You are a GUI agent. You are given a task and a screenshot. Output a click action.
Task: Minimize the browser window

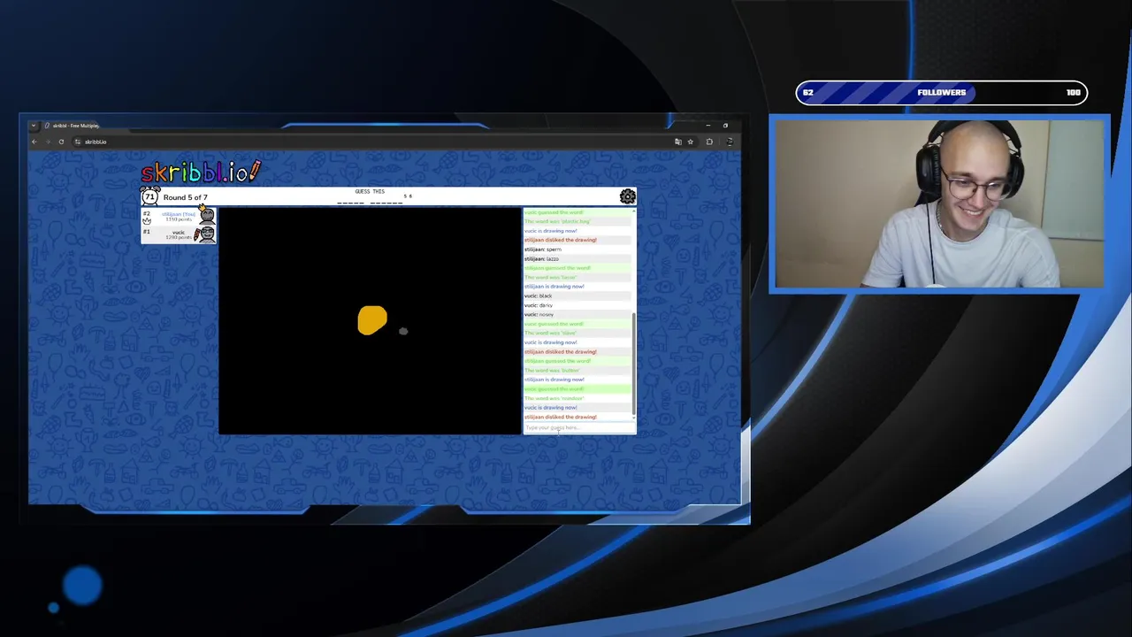coord(707,126)
